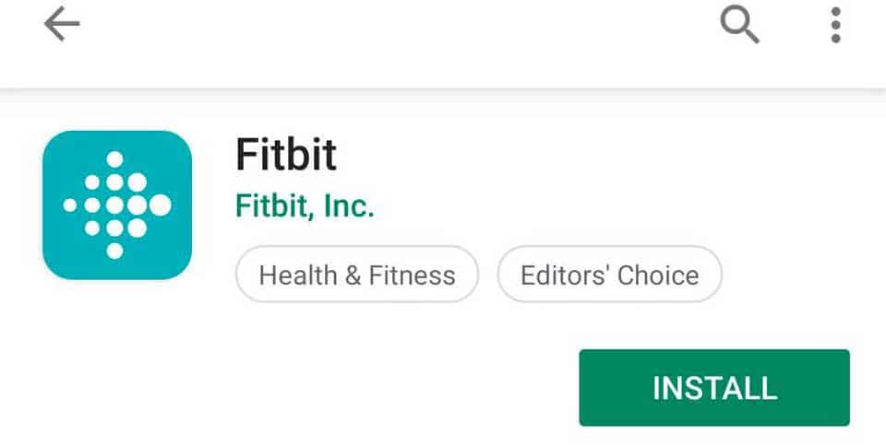Open search with the magnifier icon
The height and width of the screenshot is (445, 886).
739,26
